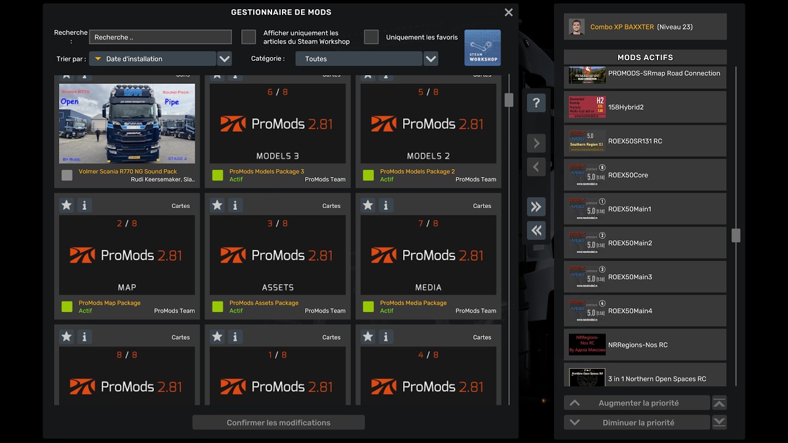Move mod to lowest priority icon
Screen dimensions: 788x443
719,422
